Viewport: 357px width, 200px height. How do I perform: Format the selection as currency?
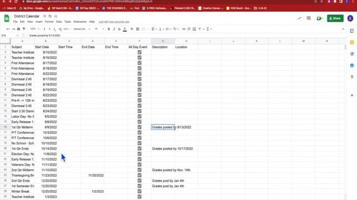pyautogui.click(x=45, y=29)
